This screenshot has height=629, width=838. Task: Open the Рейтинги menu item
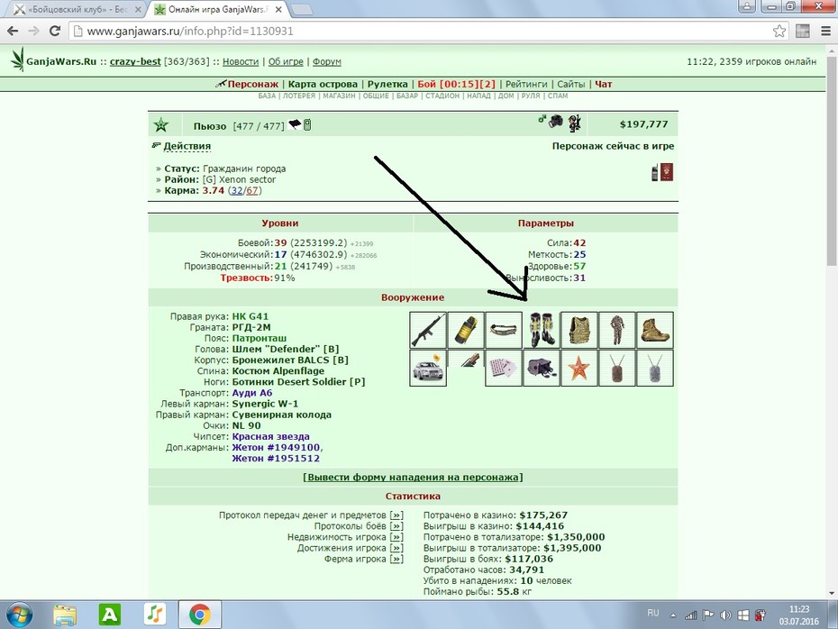(526, 84)
